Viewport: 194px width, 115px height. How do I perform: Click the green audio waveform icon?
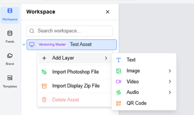click(118, 92)
